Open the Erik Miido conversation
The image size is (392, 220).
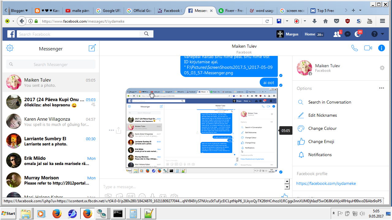tap(51, 160)
